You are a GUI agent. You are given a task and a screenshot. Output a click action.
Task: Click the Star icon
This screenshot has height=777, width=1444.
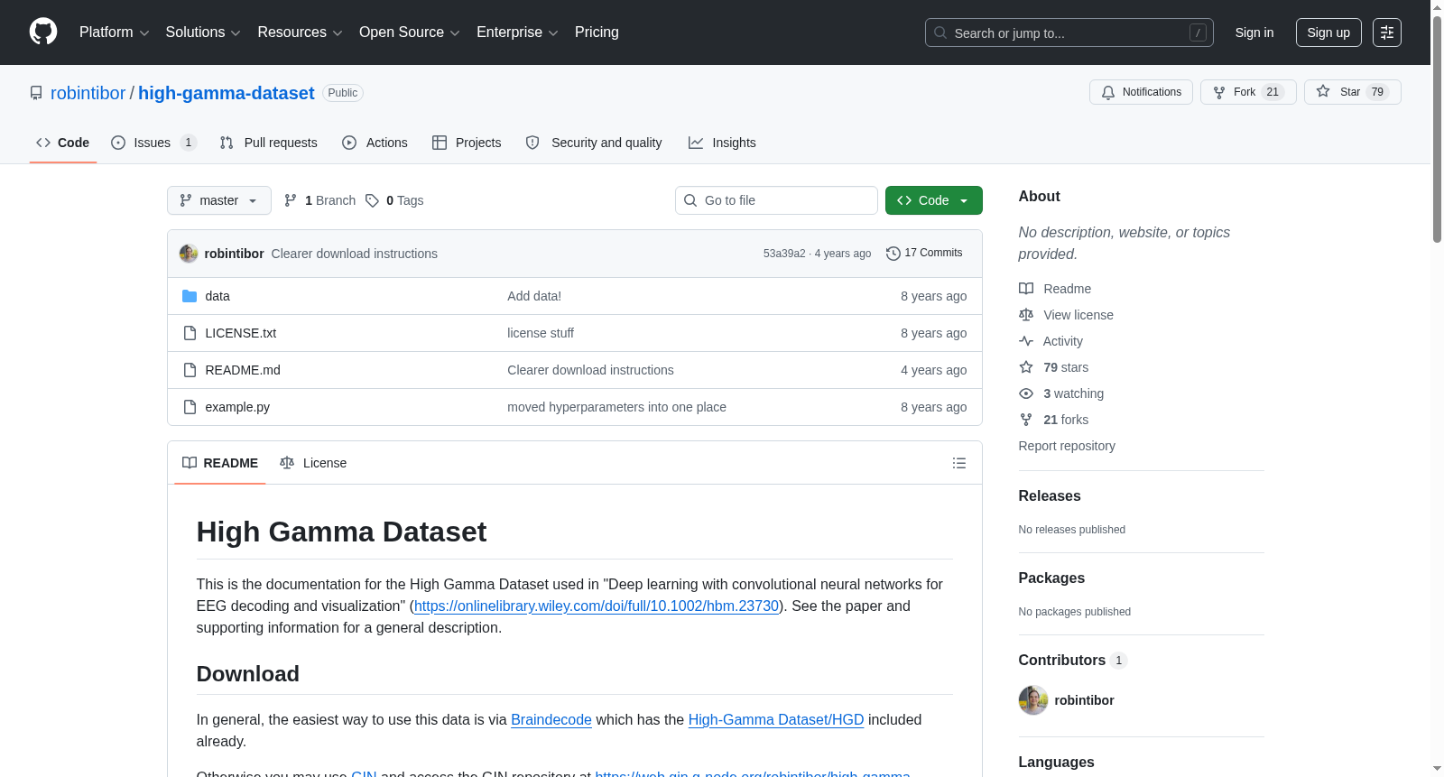1323,91
